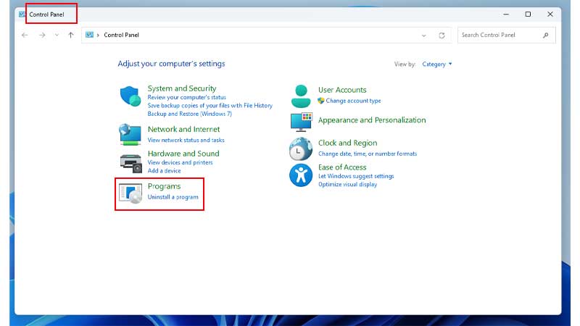The height and width of the screenshot is (326, 580).
Task: Open Review your computer's status
Action: pyautogui.click(x=186, y=97)
